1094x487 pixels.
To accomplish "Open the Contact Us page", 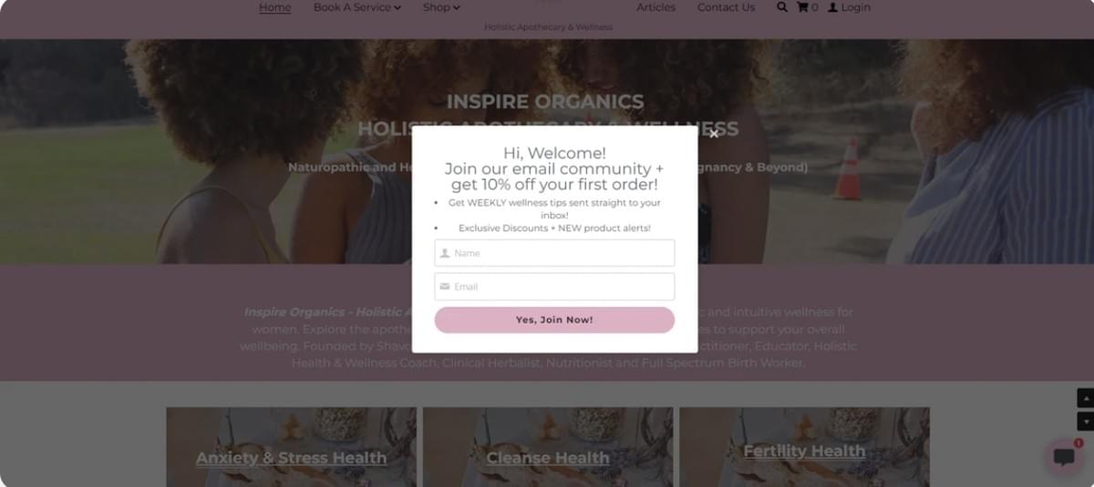I will click(x=726, y=7).
